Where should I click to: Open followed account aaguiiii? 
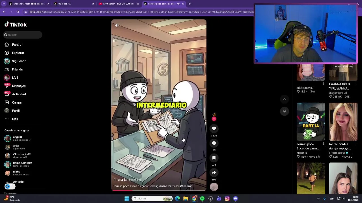18,138
